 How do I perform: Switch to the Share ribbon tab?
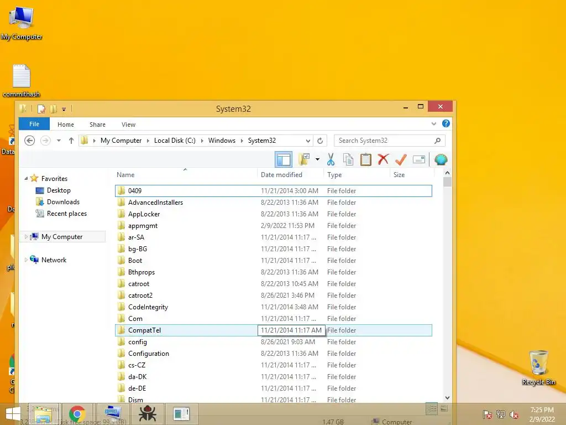click(x=97, y=125)
